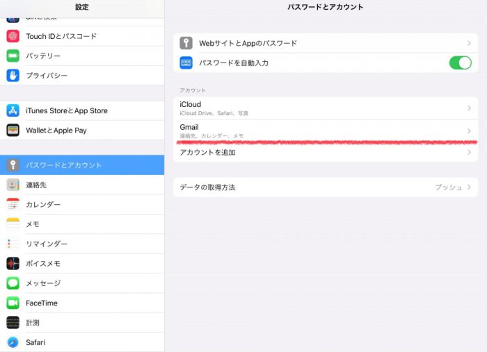This screenshot has height=352, width=487.
Task: Tap the green Battery icon
Action: 13,56
